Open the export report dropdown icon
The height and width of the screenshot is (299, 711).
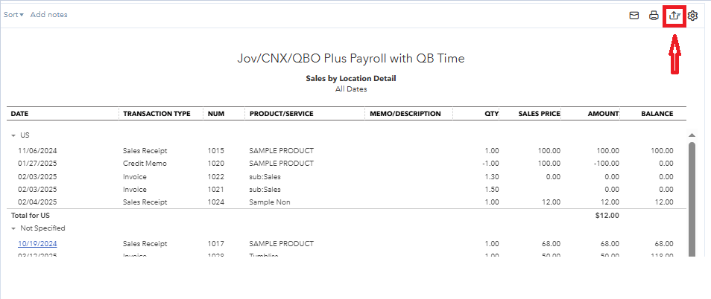coord(674,16)
